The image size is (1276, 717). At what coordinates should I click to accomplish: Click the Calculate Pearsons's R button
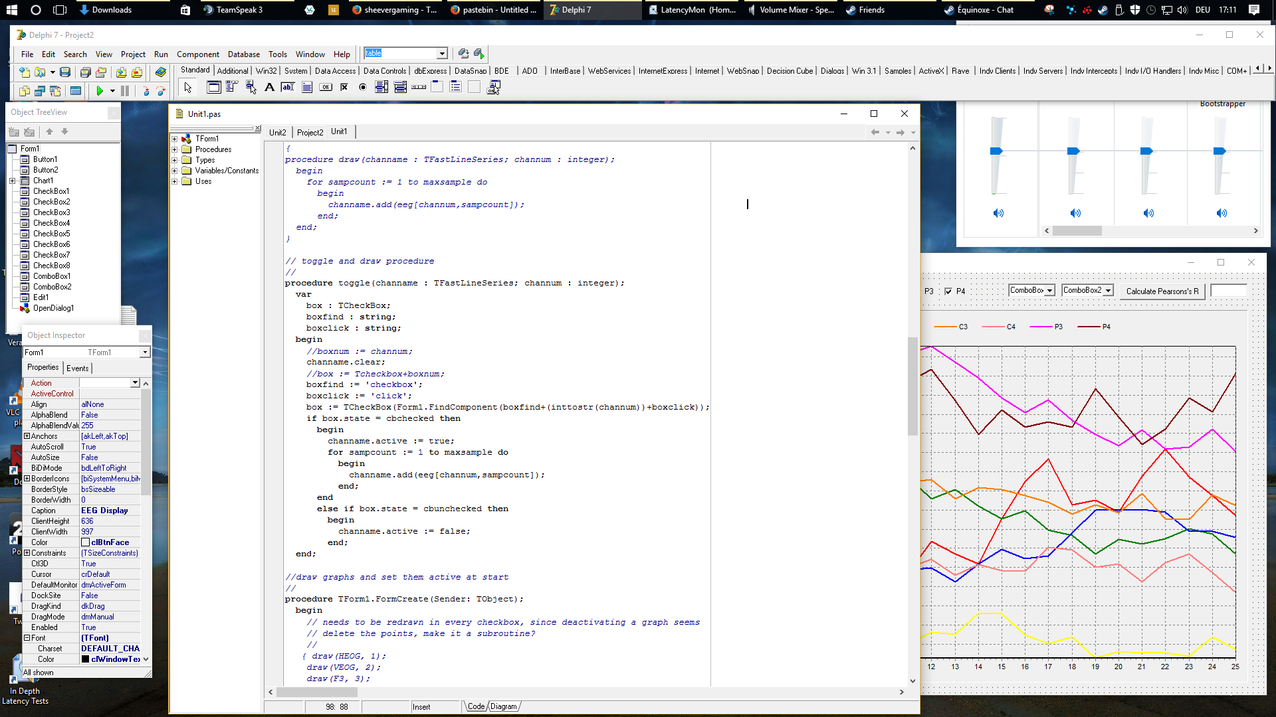(1162, 291)
